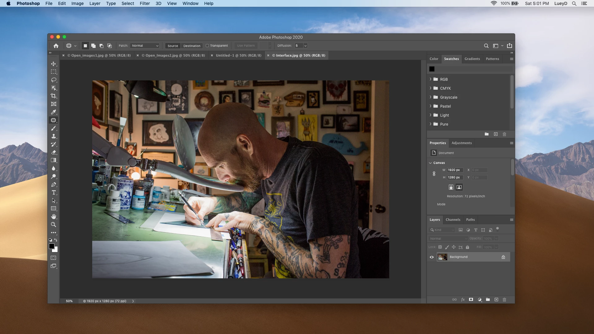594x334 pixels.
Task: Open the Patch mode Normal dropdown
Action: coord(145,46)
